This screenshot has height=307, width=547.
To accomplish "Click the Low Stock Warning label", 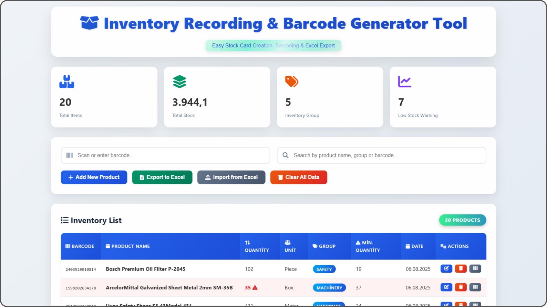I will 418,116.
